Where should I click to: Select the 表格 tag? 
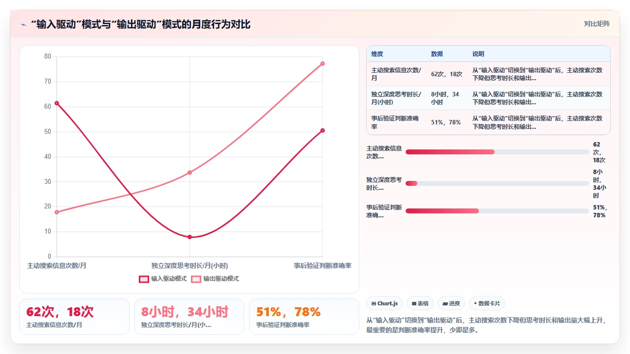click(x=420, y=303)
